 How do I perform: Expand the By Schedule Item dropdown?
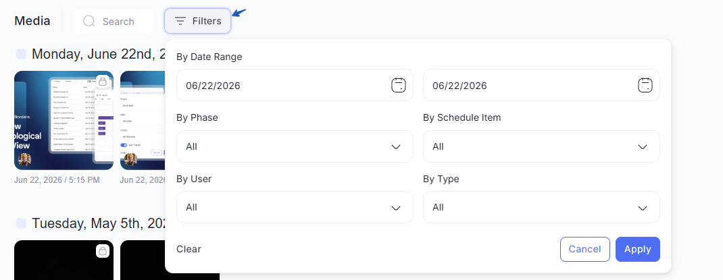pos(541,146)
